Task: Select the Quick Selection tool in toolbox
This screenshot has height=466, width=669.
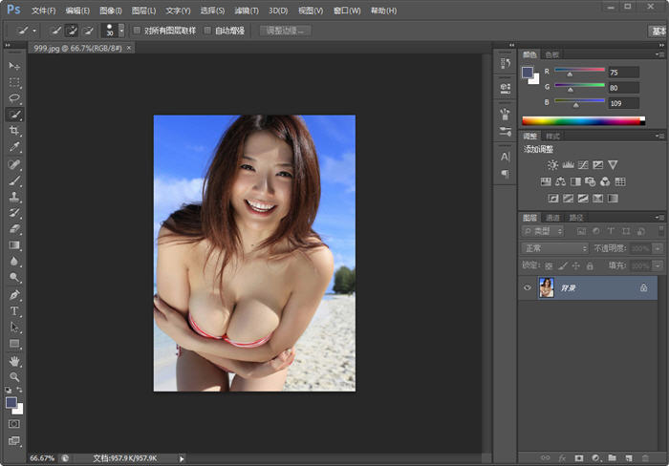Action: [x=14, y=115]
